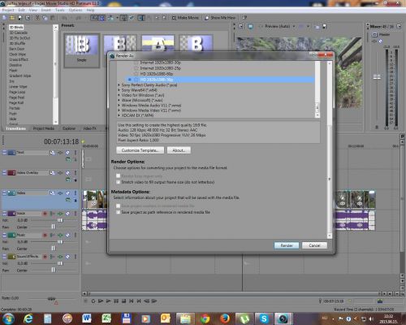Click the Show Me How toolbar button
Image resolution: width=406 pixels, height=325 pixels.
click(x=220, y=18)
